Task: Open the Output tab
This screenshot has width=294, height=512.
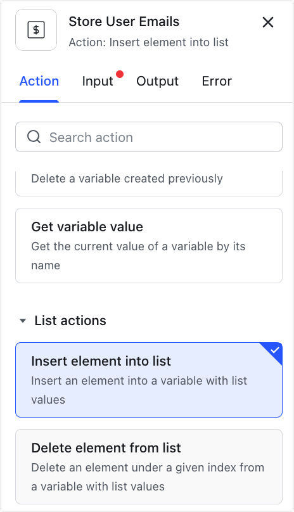Action: point(157,81)
